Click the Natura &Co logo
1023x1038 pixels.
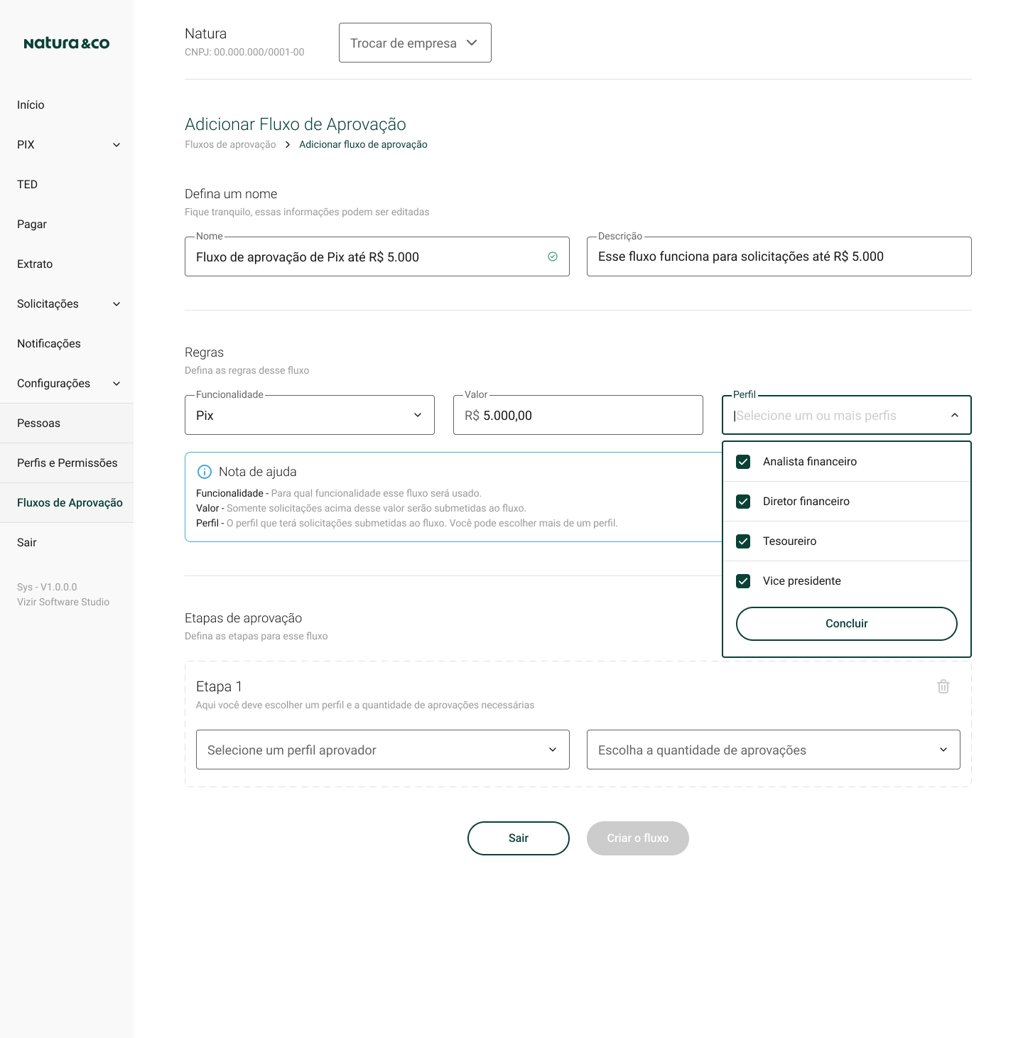[x=66, y=43]
